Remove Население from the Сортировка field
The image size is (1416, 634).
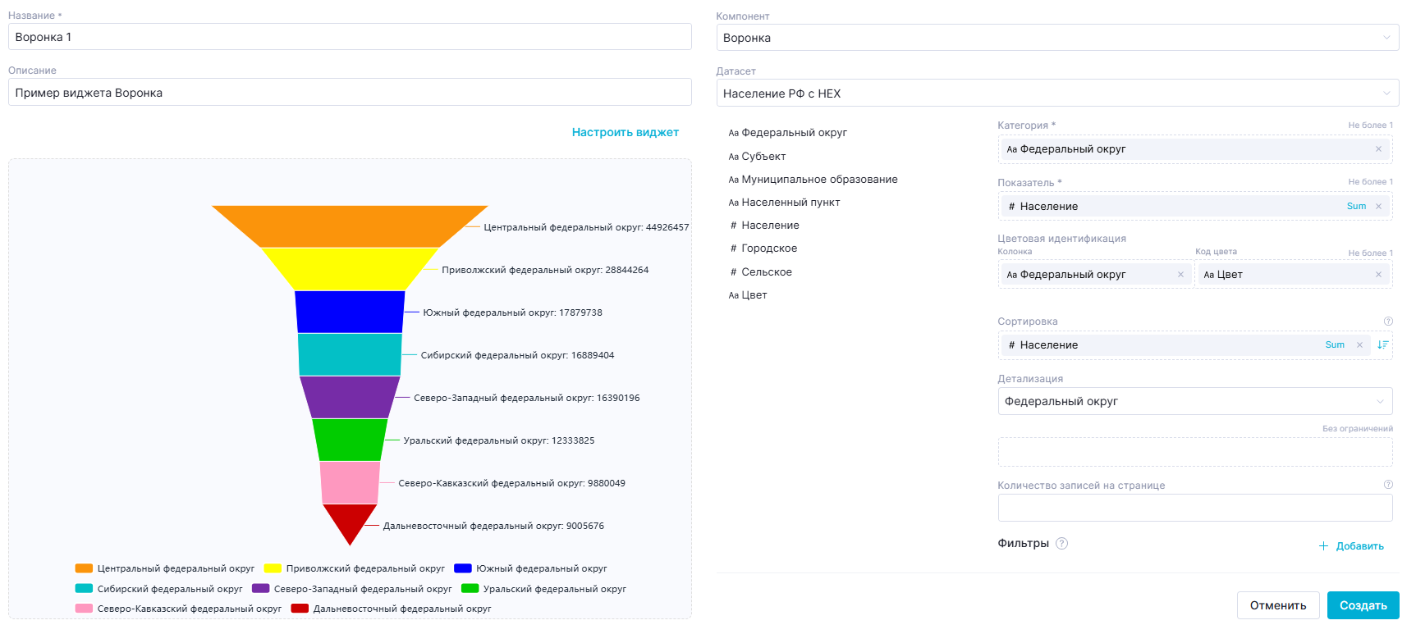tap(1359, 345)
